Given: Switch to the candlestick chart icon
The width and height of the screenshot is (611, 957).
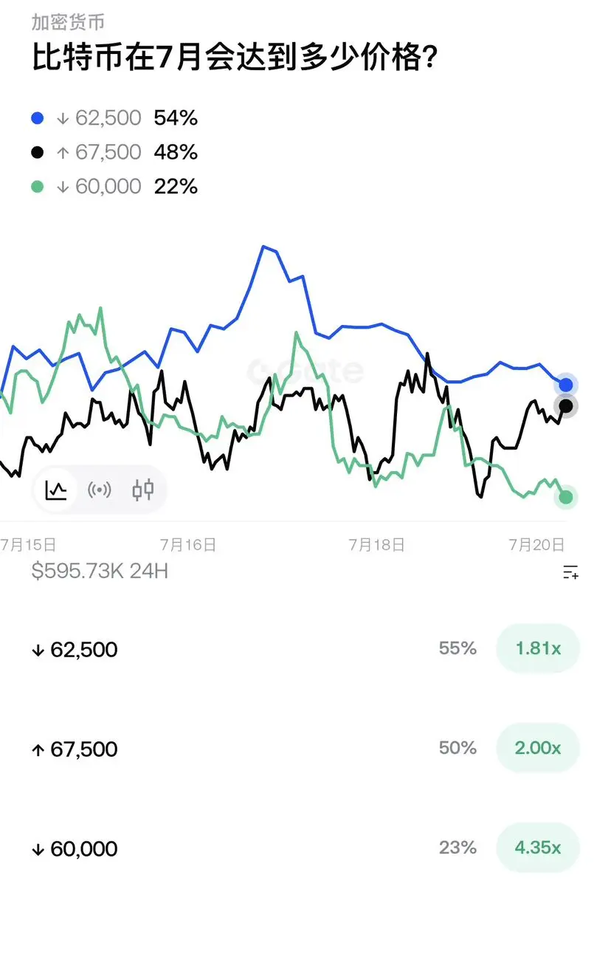Looking at the screenshot, I should 143,490.
